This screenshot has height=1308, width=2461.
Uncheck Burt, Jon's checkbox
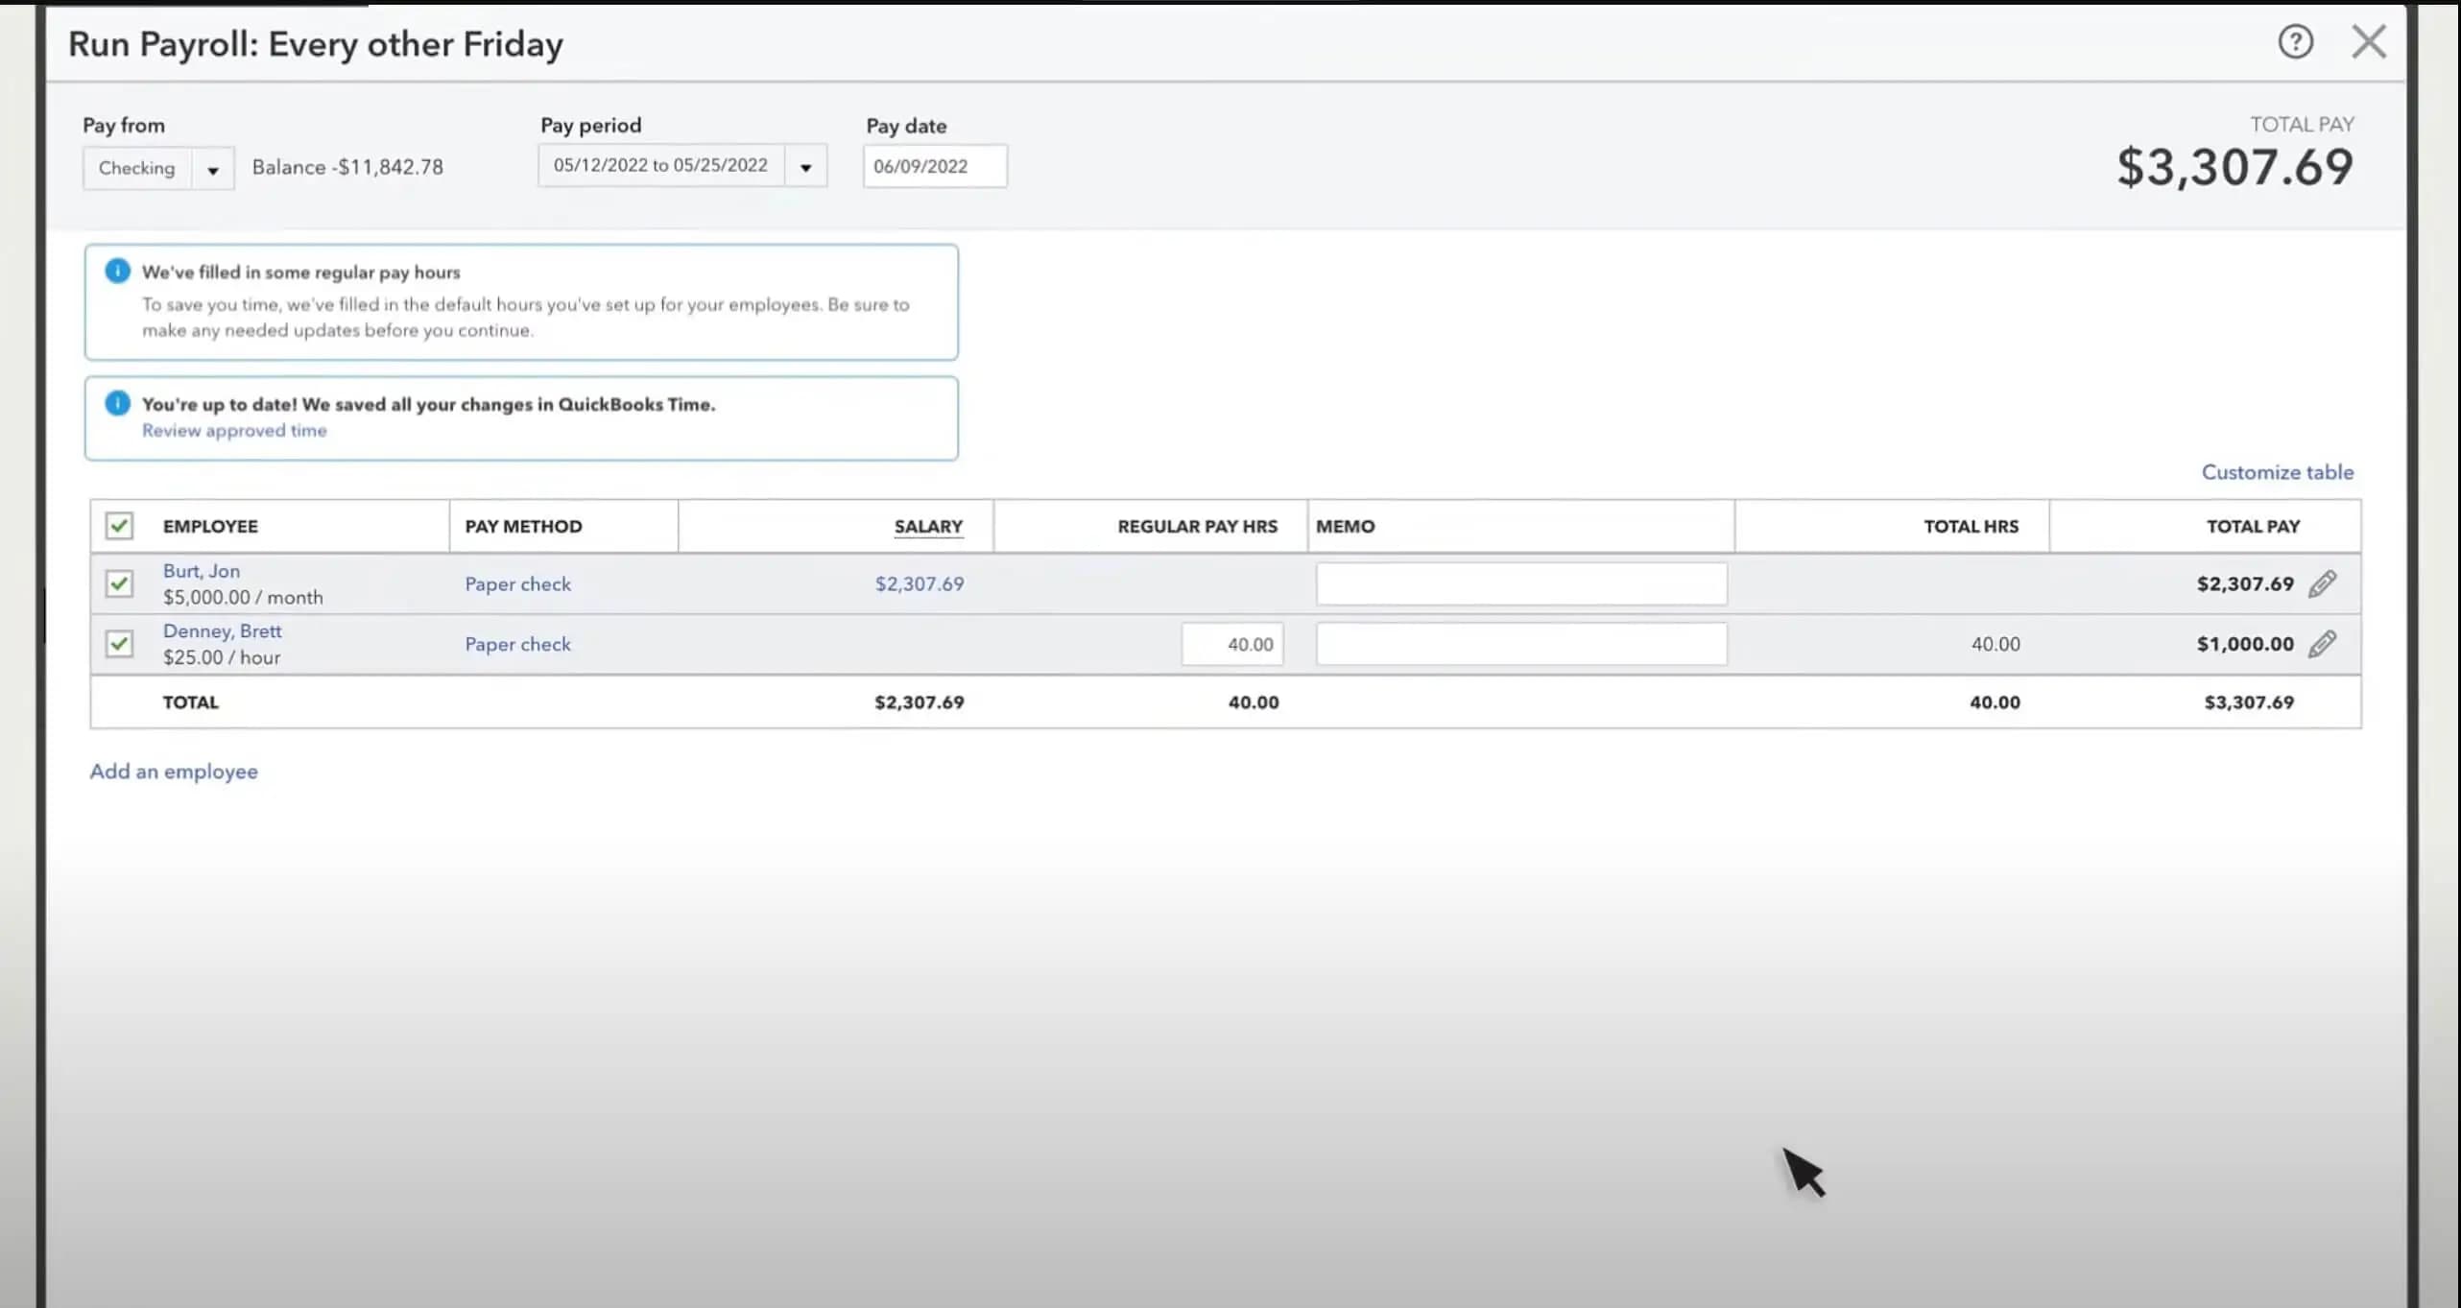tap(119, 583)
